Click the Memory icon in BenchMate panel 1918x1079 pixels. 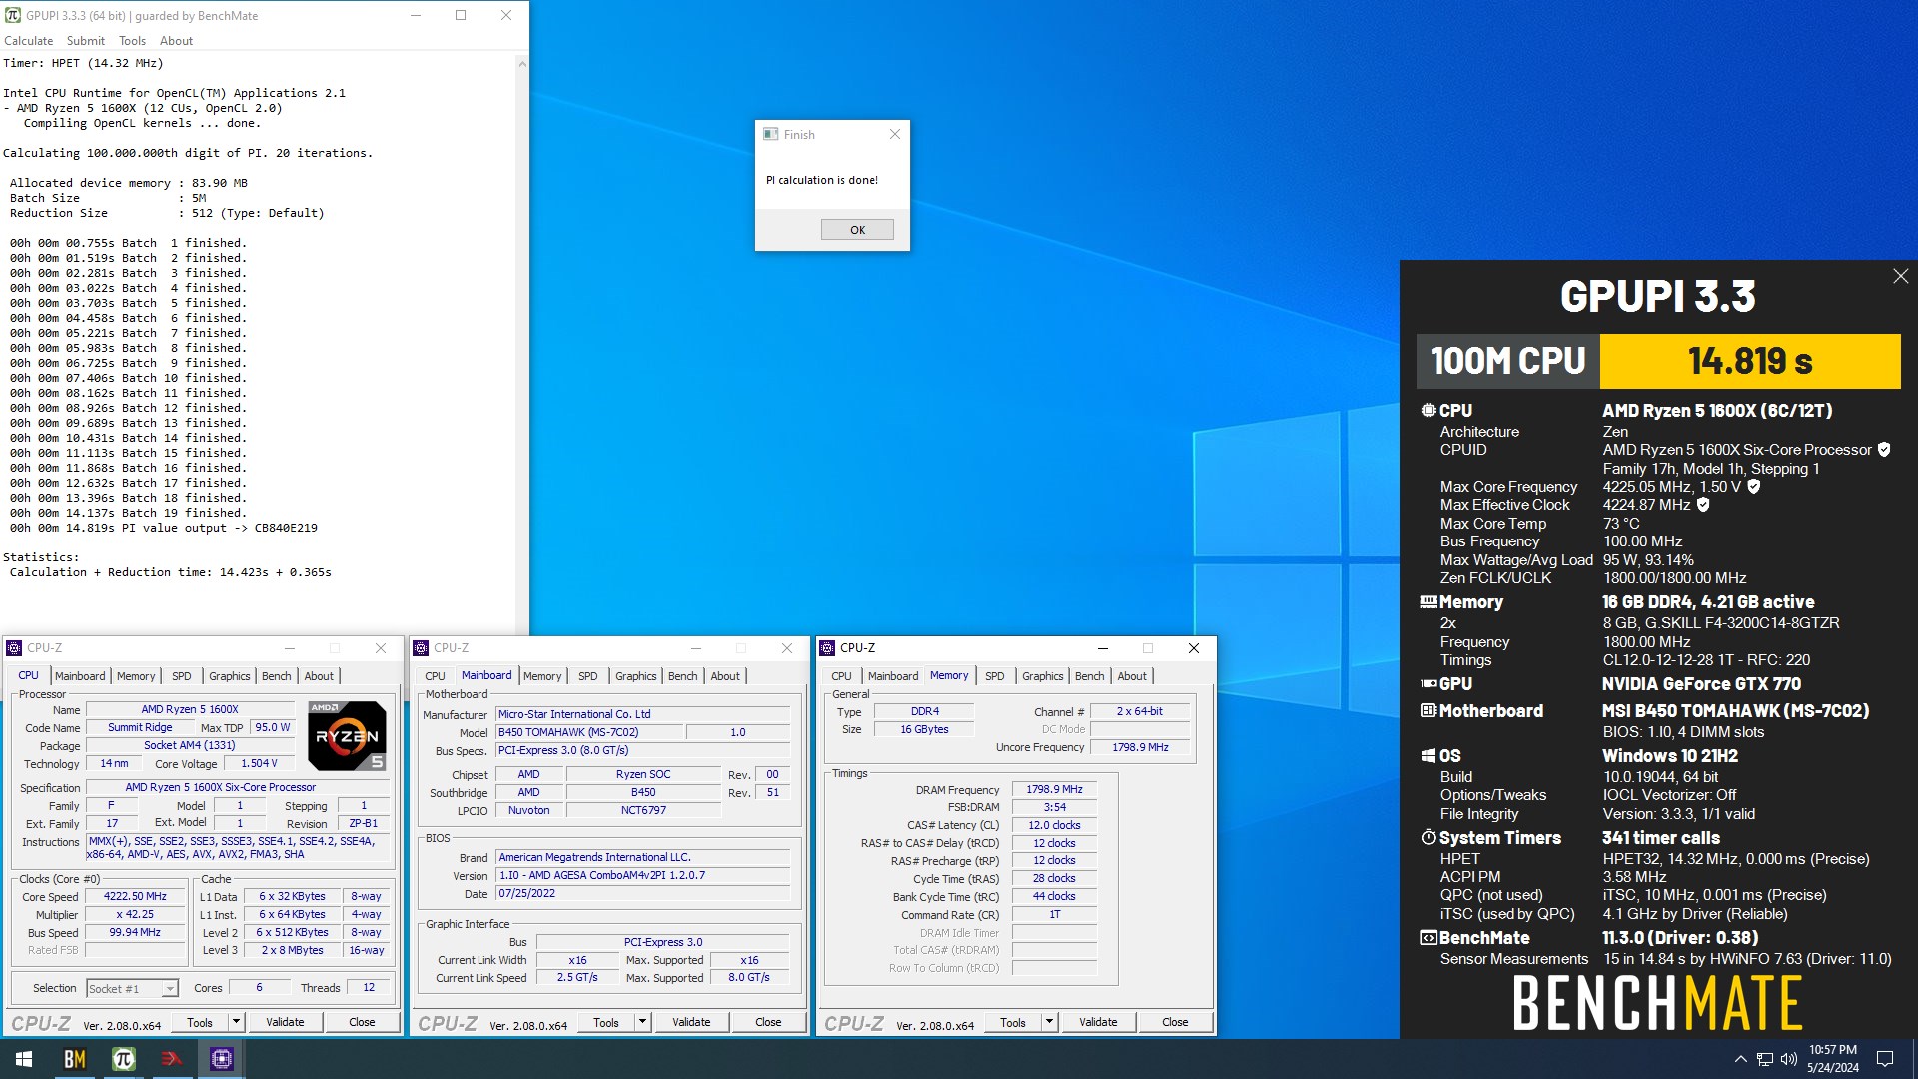pos(1429,602)
